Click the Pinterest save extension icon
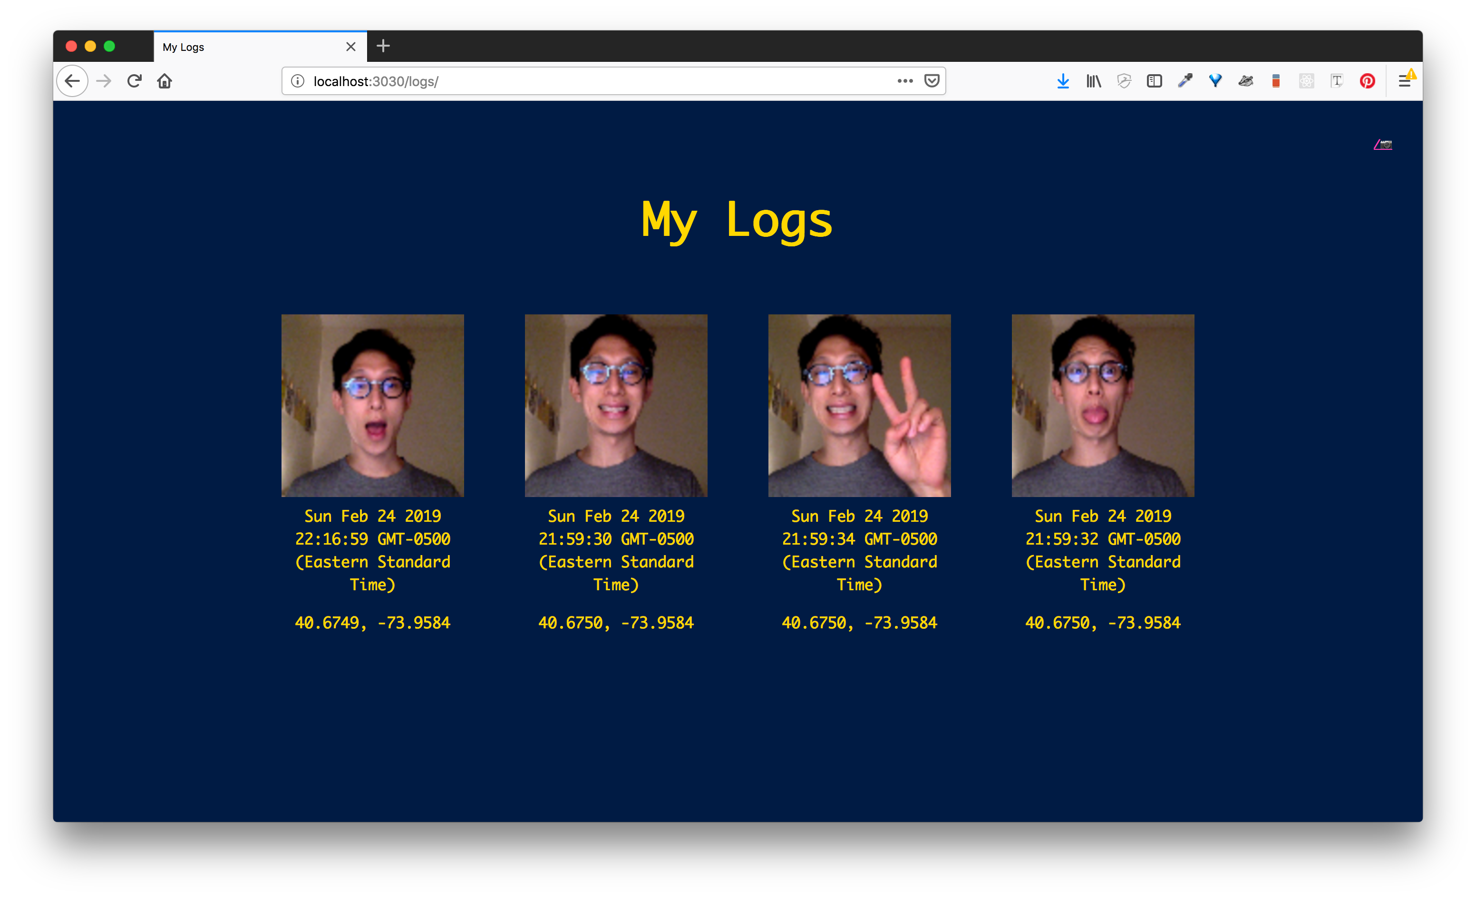Viewport: 1476px width, 898px height. pos(1367,81)
